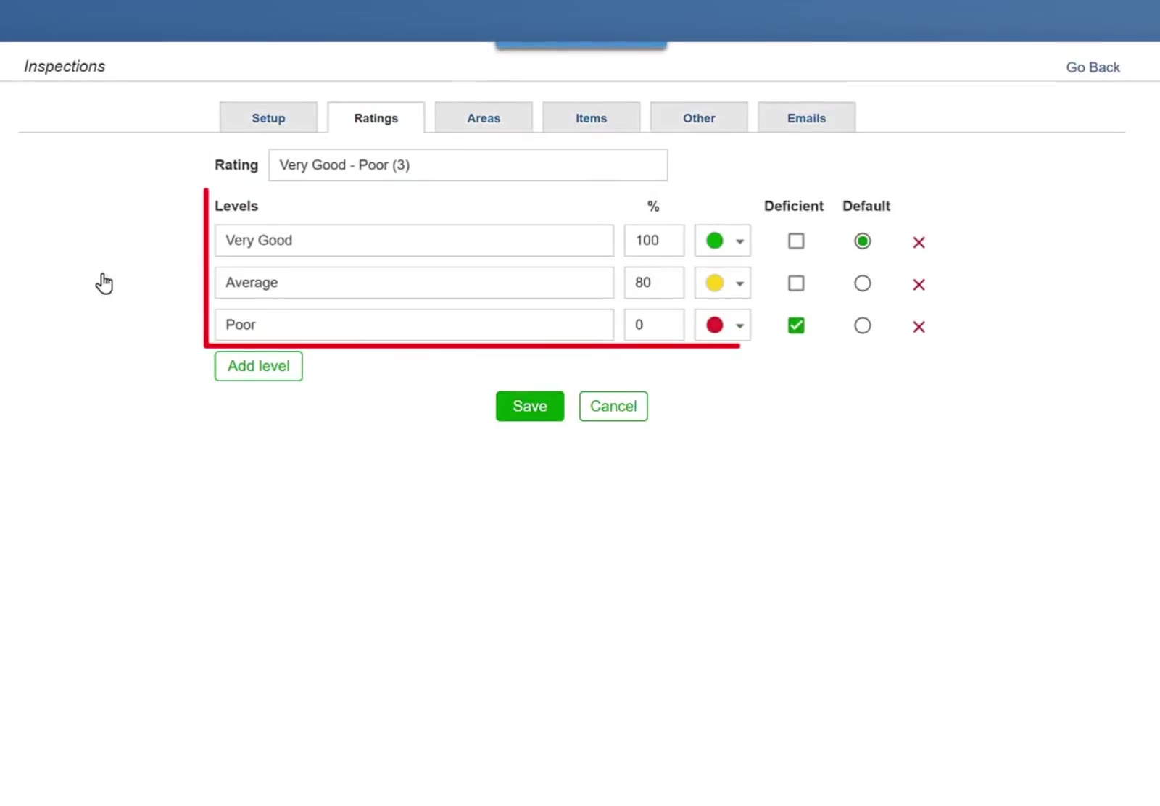Select Very Good as the default level

(862, 241)
